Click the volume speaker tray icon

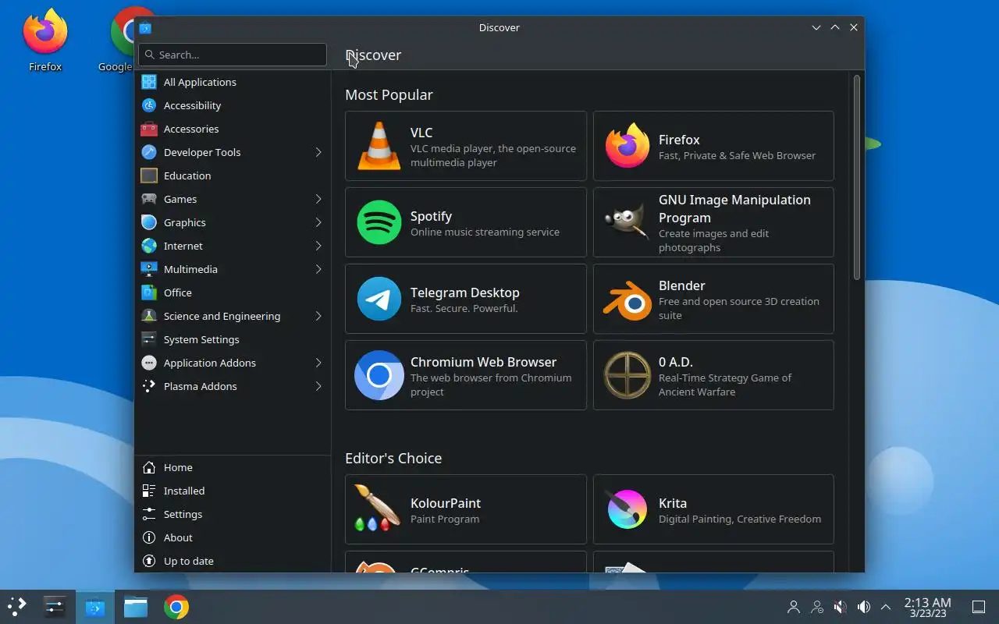(x=863, y=607)
